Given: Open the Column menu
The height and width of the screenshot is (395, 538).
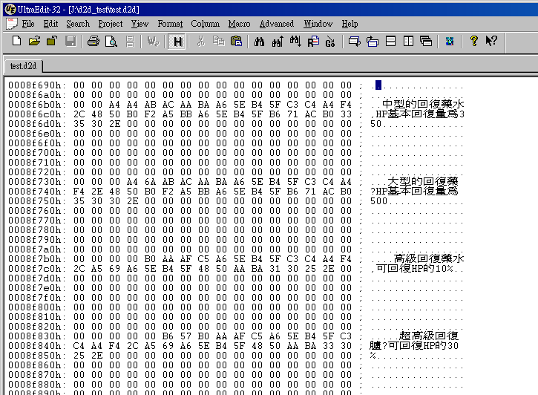Looking at the screenshot, I should (205, 24).
